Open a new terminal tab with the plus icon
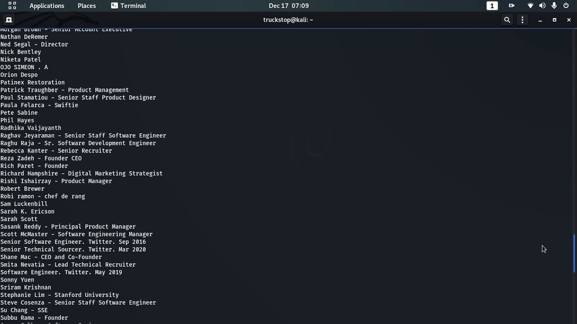 (x=9, y=20)
